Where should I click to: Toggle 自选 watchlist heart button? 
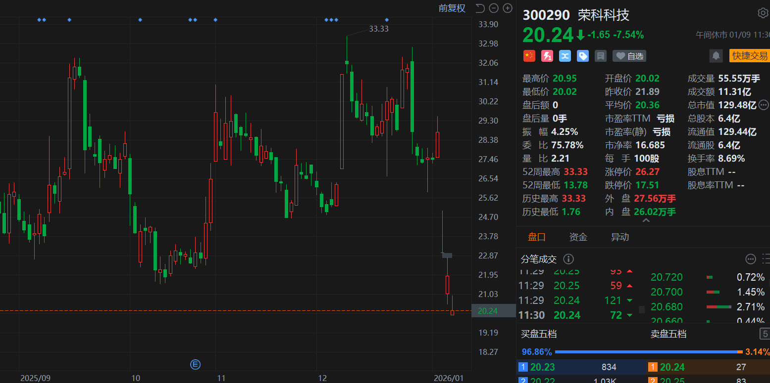629,56
